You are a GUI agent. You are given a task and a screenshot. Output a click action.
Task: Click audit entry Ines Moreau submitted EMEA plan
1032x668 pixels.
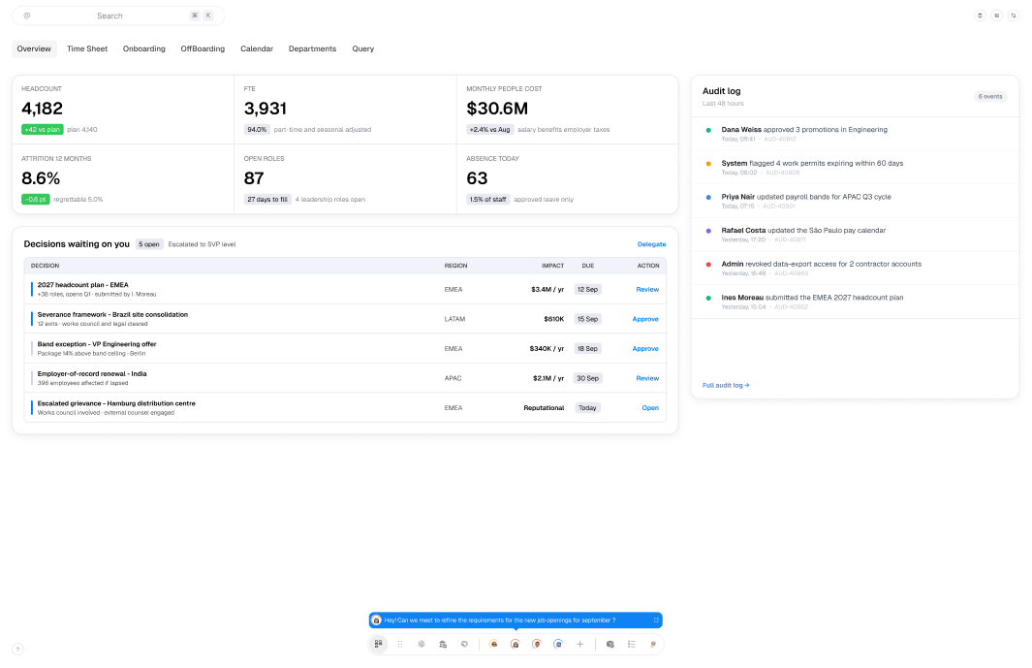point(855,302)
